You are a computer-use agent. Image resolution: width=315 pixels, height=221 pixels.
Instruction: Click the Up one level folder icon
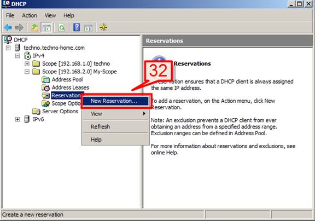coord(34,27)
